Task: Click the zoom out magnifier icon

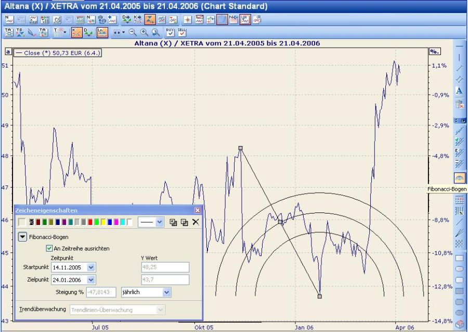Action: point(133,33)
